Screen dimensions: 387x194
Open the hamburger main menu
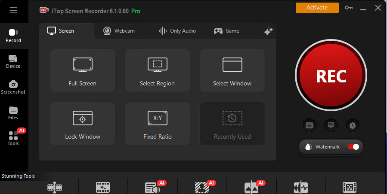coord(13,10)
